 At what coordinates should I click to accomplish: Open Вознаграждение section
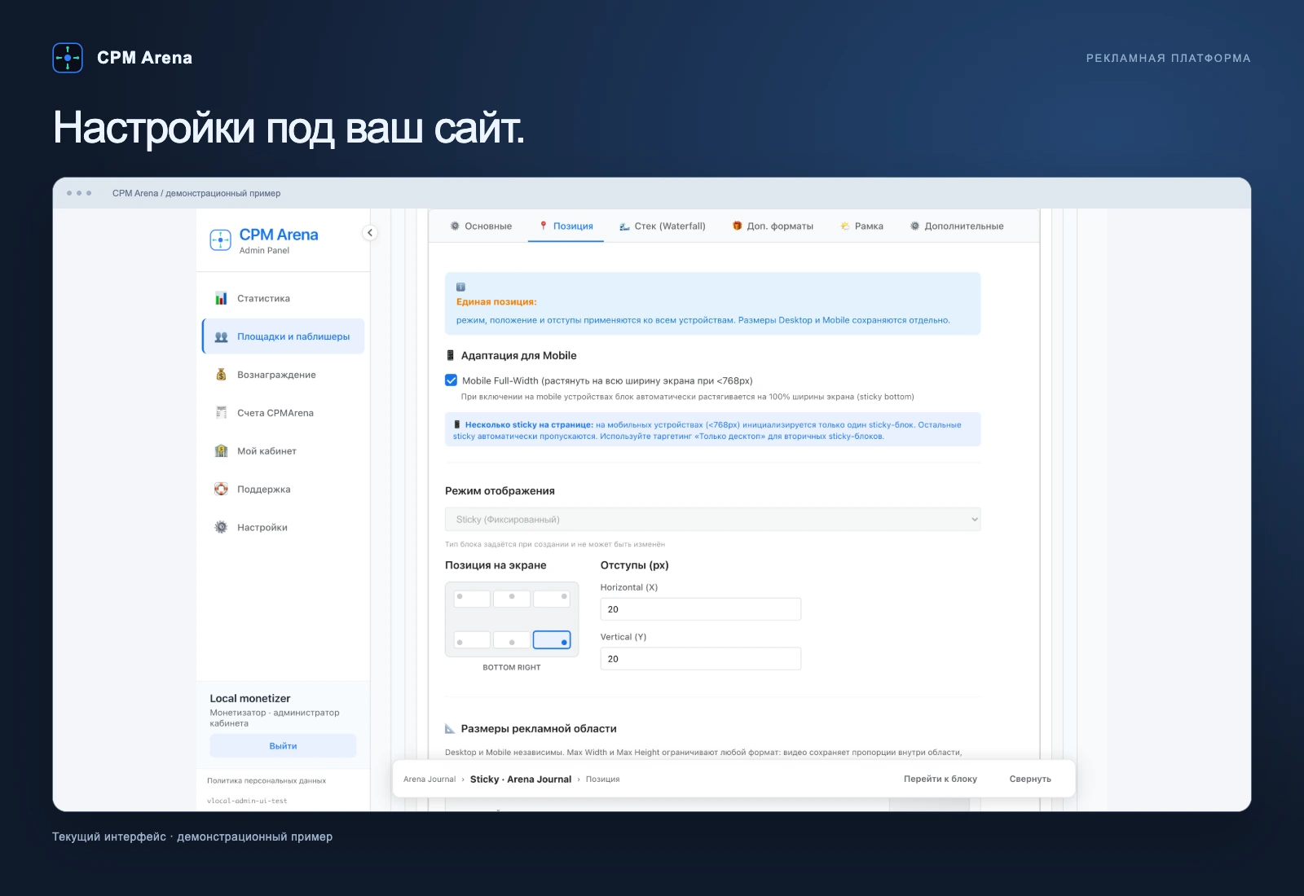click(283, 375)
